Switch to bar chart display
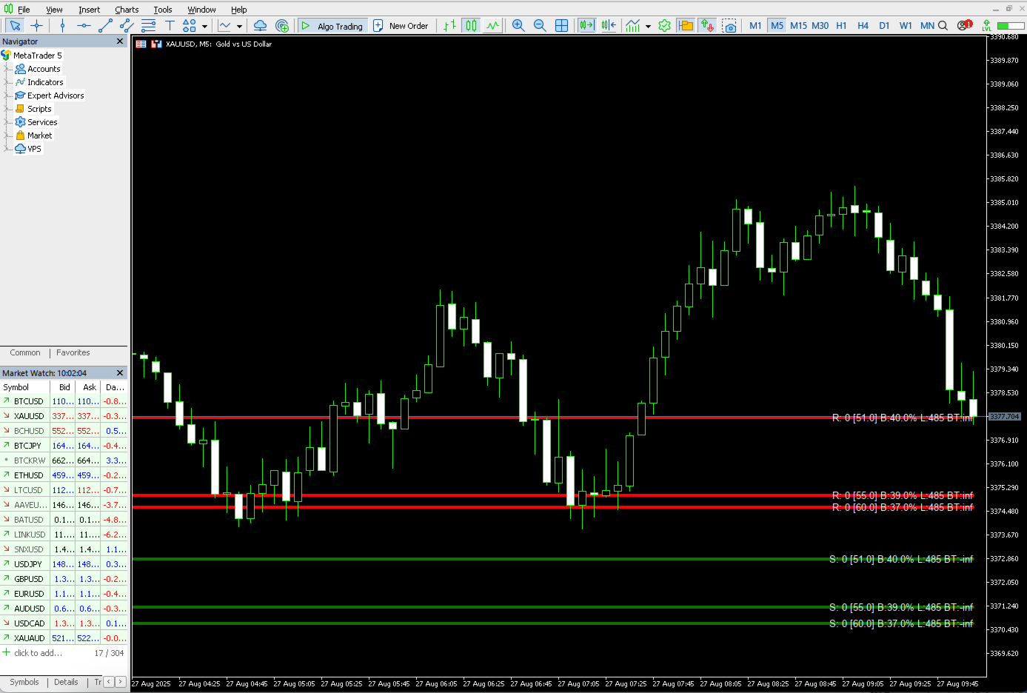This screenshot has height=693, width=1027. tap(449, 26)
